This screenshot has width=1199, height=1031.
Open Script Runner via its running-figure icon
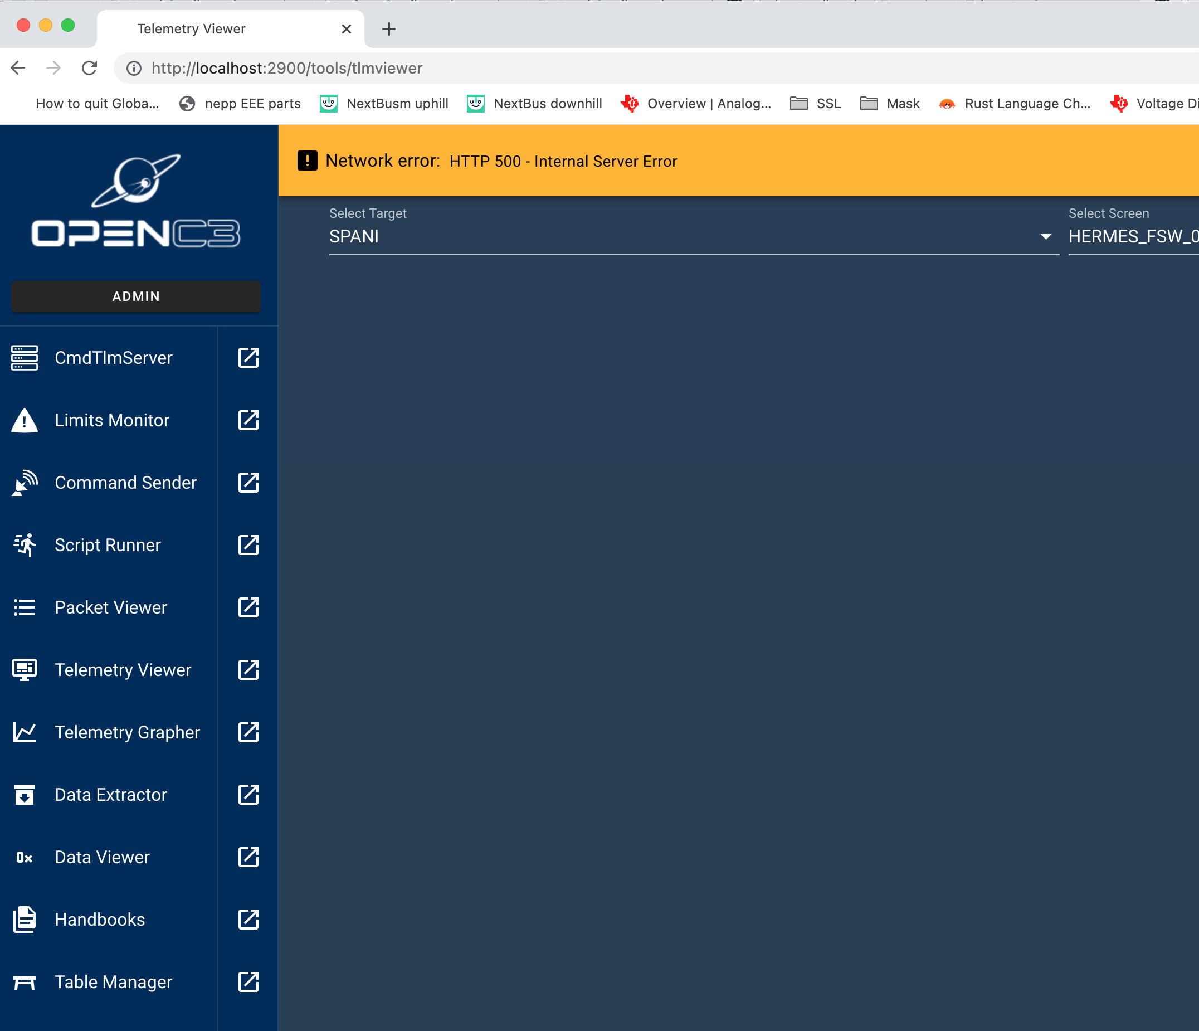[23, 544]
